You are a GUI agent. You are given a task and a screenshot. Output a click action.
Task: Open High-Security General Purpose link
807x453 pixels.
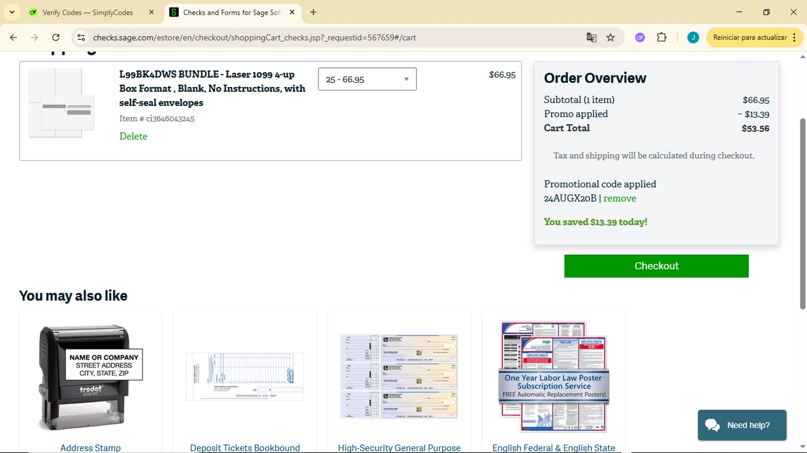click(x=399, y=448)
